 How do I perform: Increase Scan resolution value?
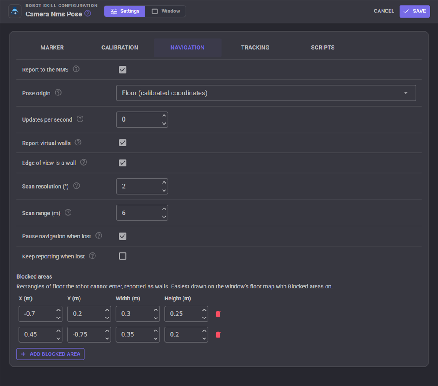tap(164, 182)
